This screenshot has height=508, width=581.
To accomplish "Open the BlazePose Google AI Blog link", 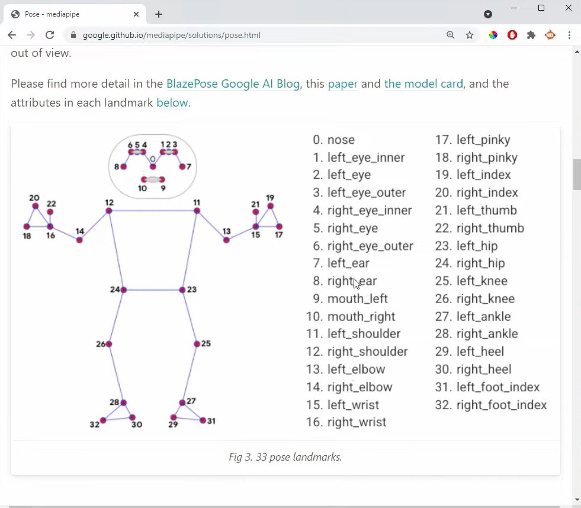I will click(233, 83).
